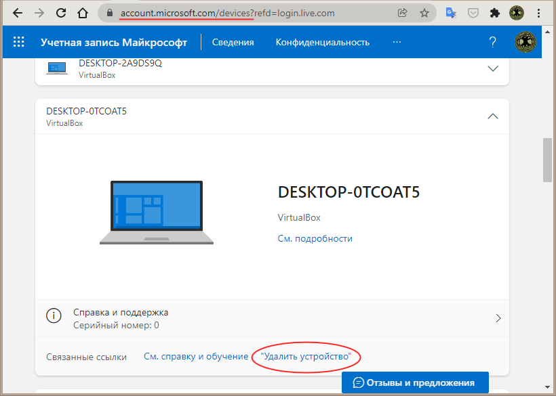Click the page vertical scrollbar thumb
The image size is (556, 396).
pyautogui.click(x=547, y=160)
